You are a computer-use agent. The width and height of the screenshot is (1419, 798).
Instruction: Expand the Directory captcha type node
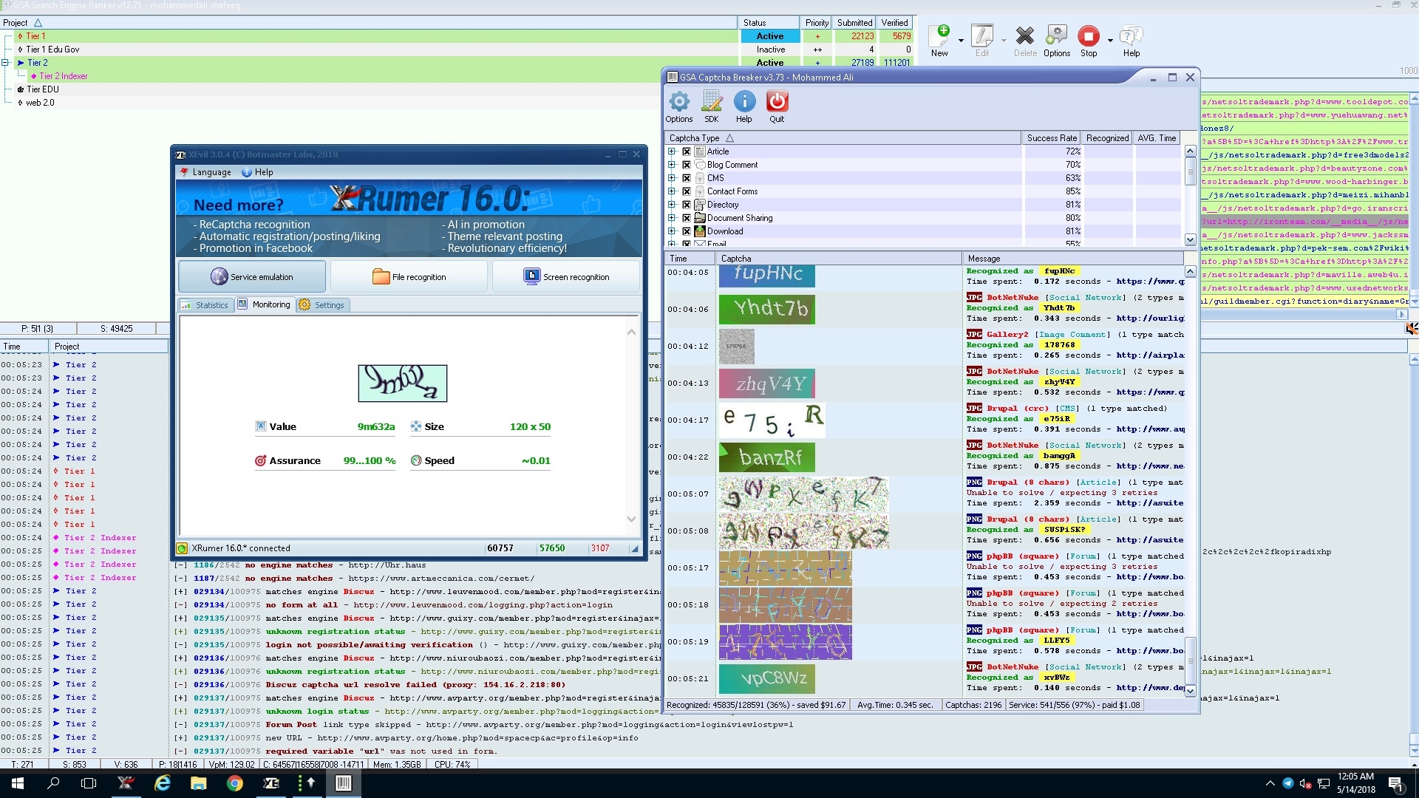coord(672,205)
